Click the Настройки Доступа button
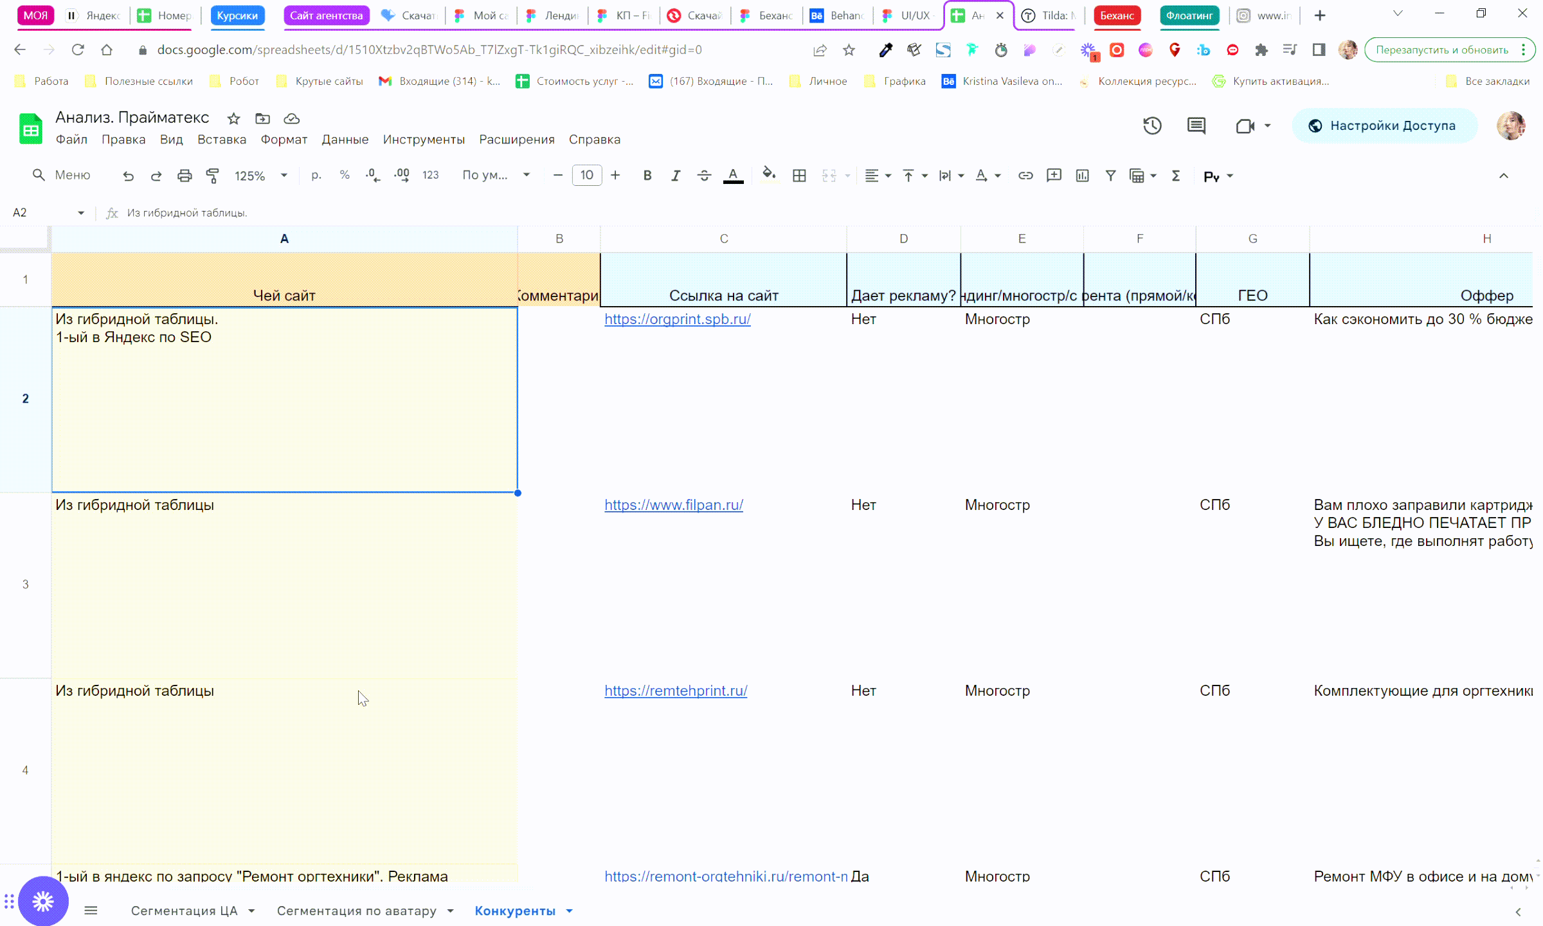 point(1384,126)
